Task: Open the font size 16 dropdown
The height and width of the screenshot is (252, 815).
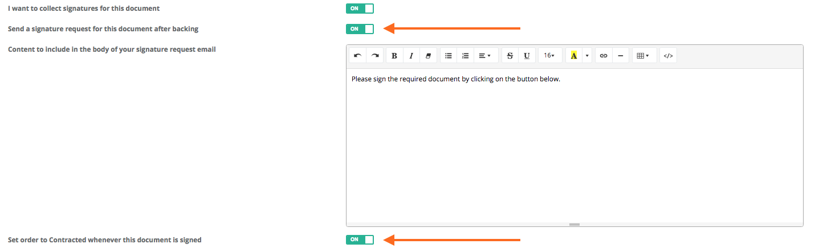Action: point(550,56)
